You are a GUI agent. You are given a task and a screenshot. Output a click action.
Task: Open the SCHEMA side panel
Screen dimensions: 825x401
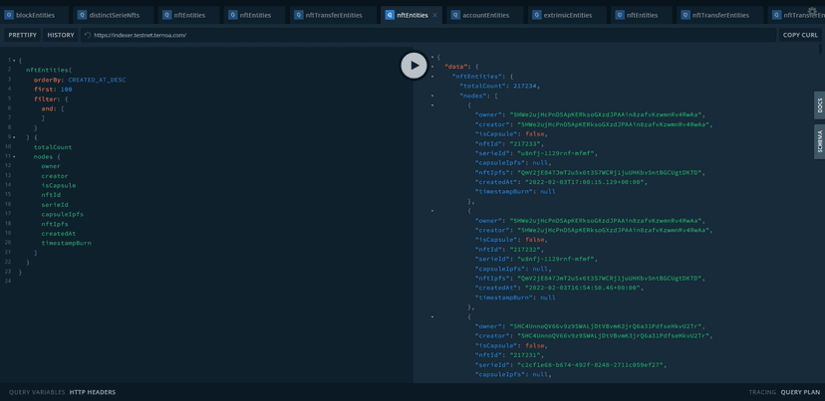[x=819, y=141]
